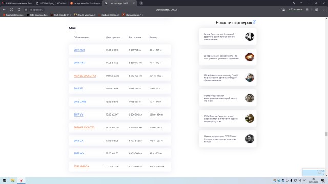Click the Обозначение column header
Image resolution: width=328 pixels, height=184 pixels.
click(81, 37)
